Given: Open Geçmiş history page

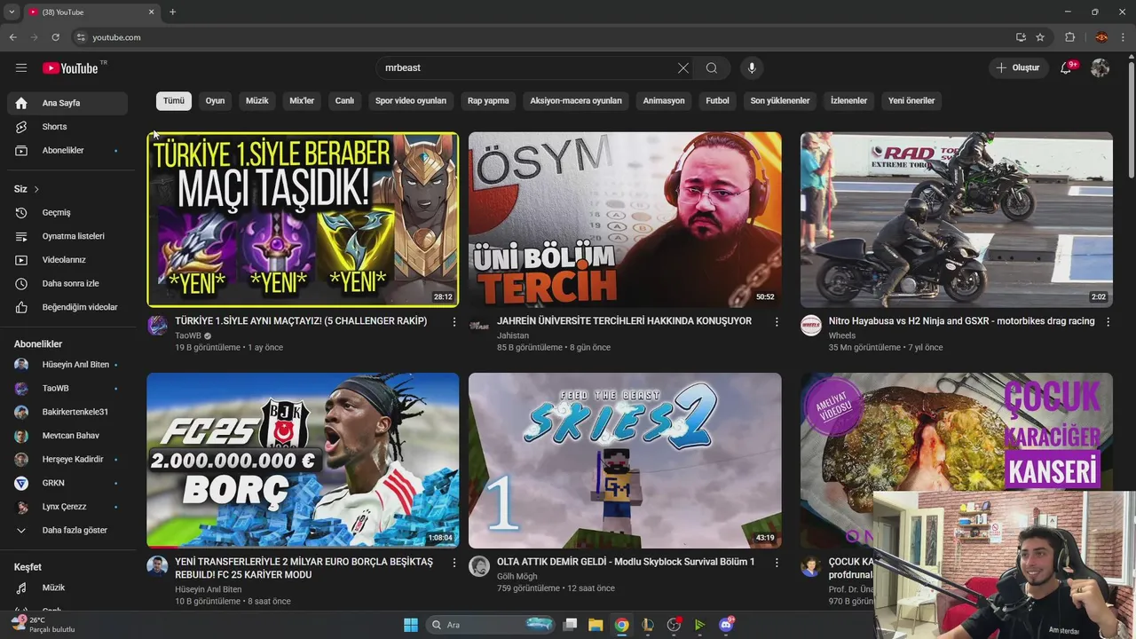Looking at the screenshot, I should (67, 213).
